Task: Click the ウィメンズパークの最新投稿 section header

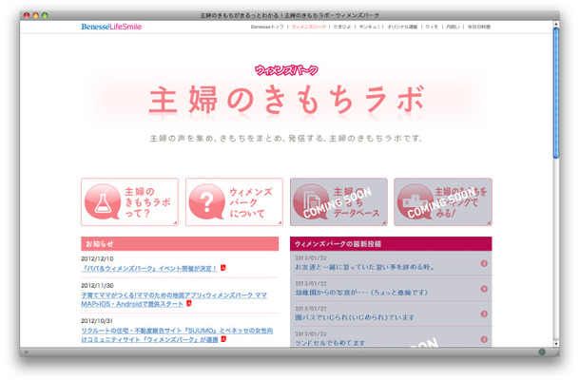Action: click(x=391, y=244)
